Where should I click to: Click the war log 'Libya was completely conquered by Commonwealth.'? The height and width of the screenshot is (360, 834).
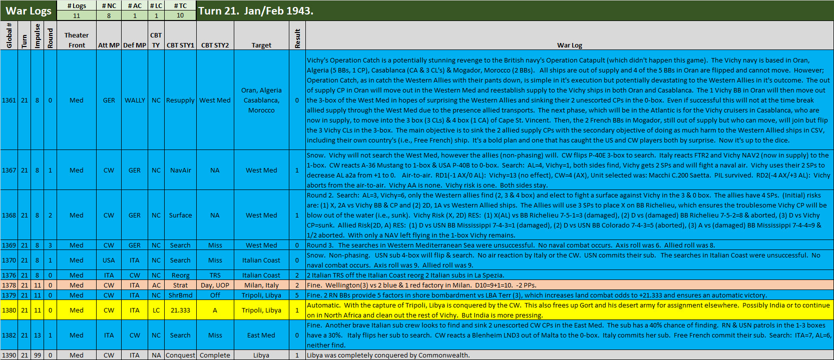coord(570,355)
